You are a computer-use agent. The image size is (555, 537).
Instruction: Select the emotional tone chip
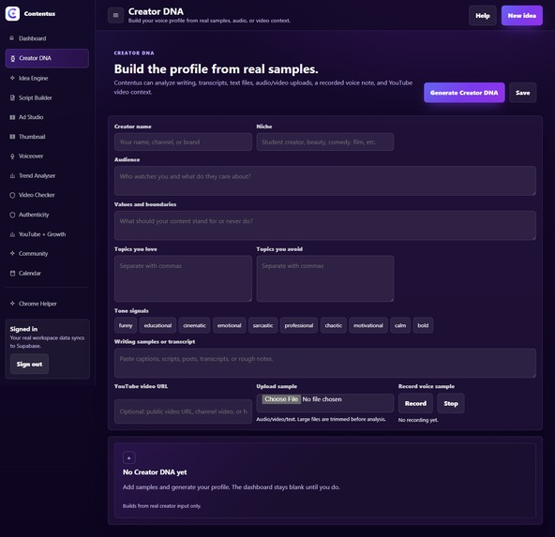[230, 325]
